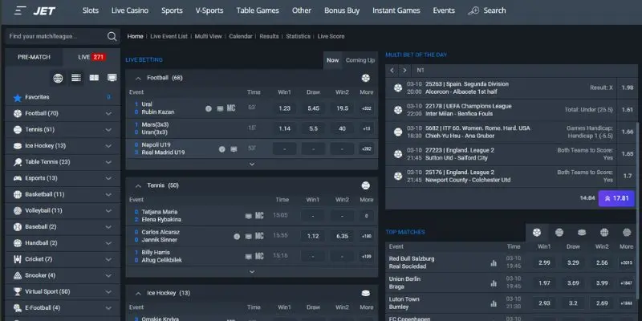Open Live Casino menu
Image resolution: width=642 pixels, height=321 pixels.
point(130,10)
